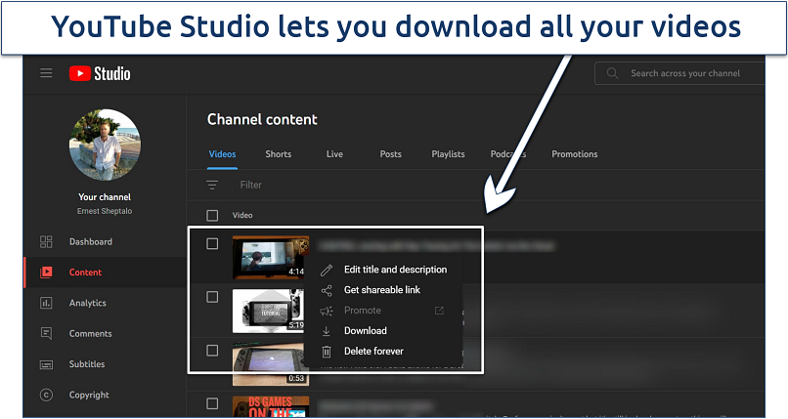The width and height of the screenshot is (788, 419).
Task: Switch to the Playlists tab
Action: (x=449, y=154)
